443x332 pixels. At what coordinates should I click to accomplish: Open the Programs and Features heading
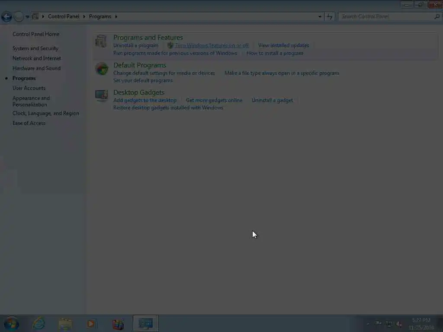148,37
